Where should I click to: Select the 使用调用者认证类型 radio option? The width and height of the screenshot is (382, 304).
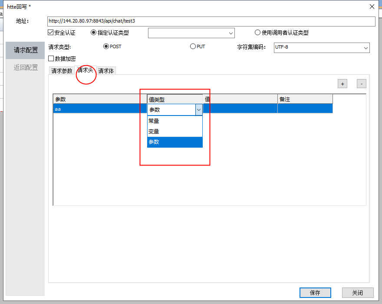coord(257,33)
